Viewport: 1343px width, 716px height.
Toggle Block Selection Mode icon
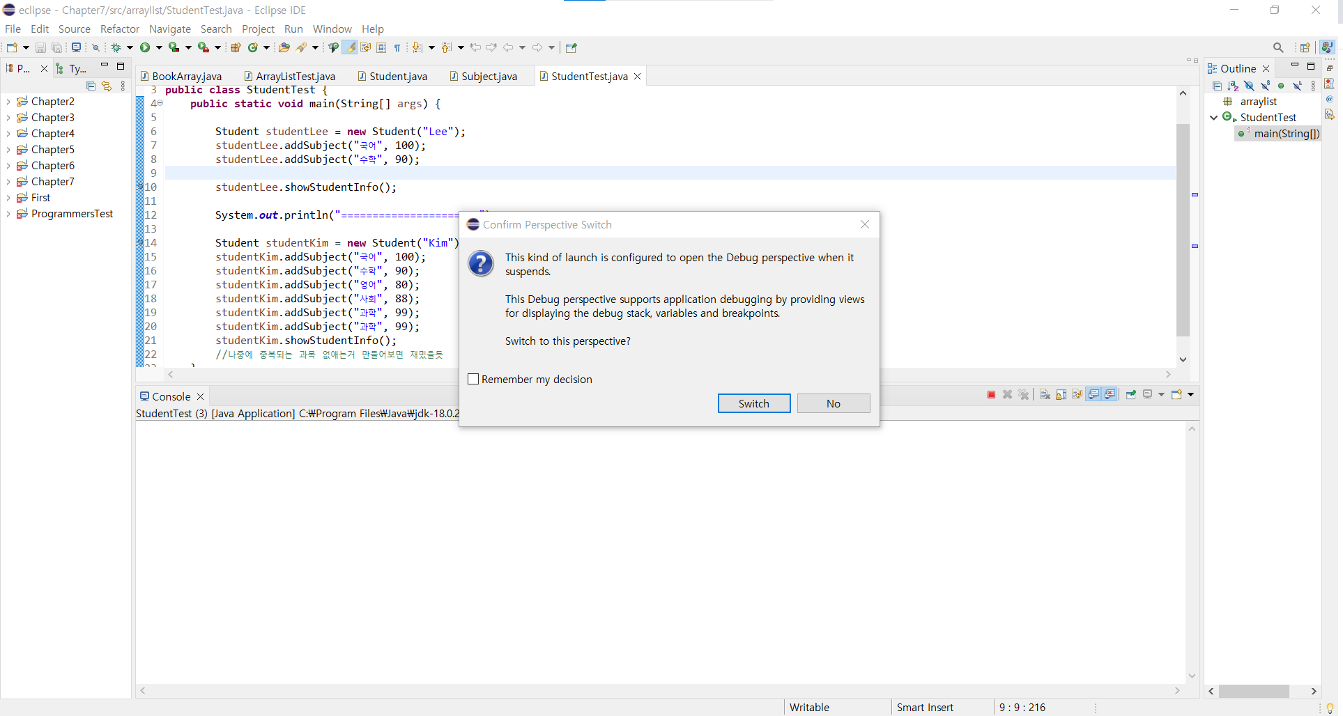tap(381, 47)
